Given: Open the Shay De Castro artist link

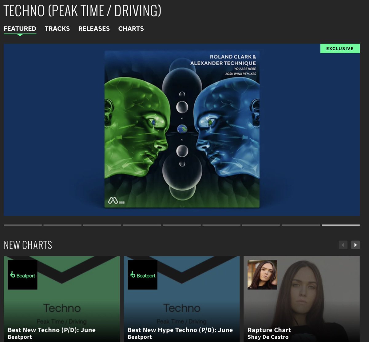Looking at the screenshot, I should pos(268,337).
